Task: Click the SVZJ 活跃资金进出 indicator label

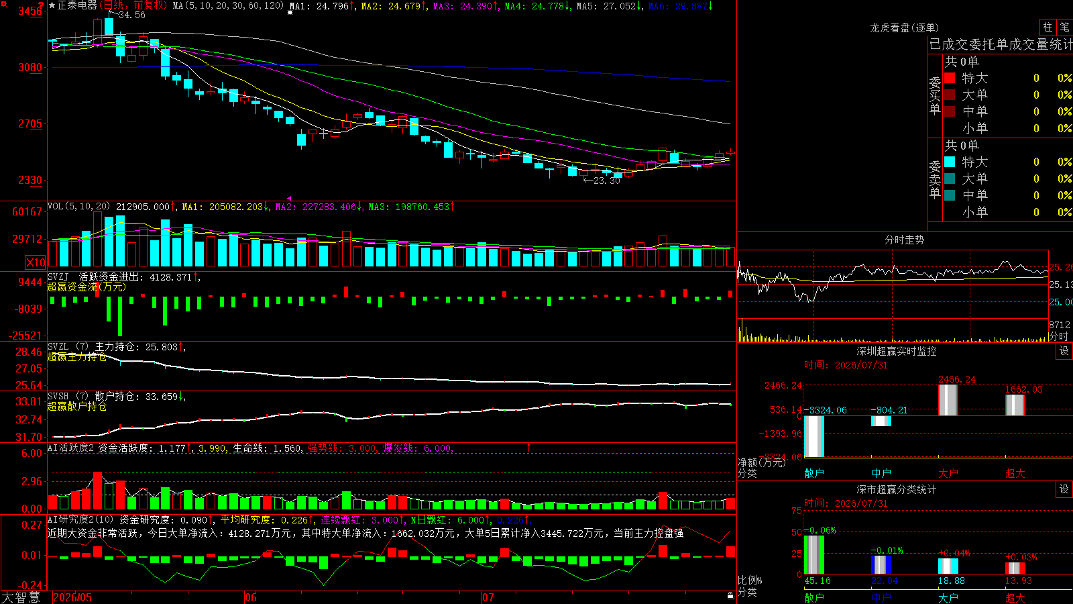Action: click(x=95, y=276)
